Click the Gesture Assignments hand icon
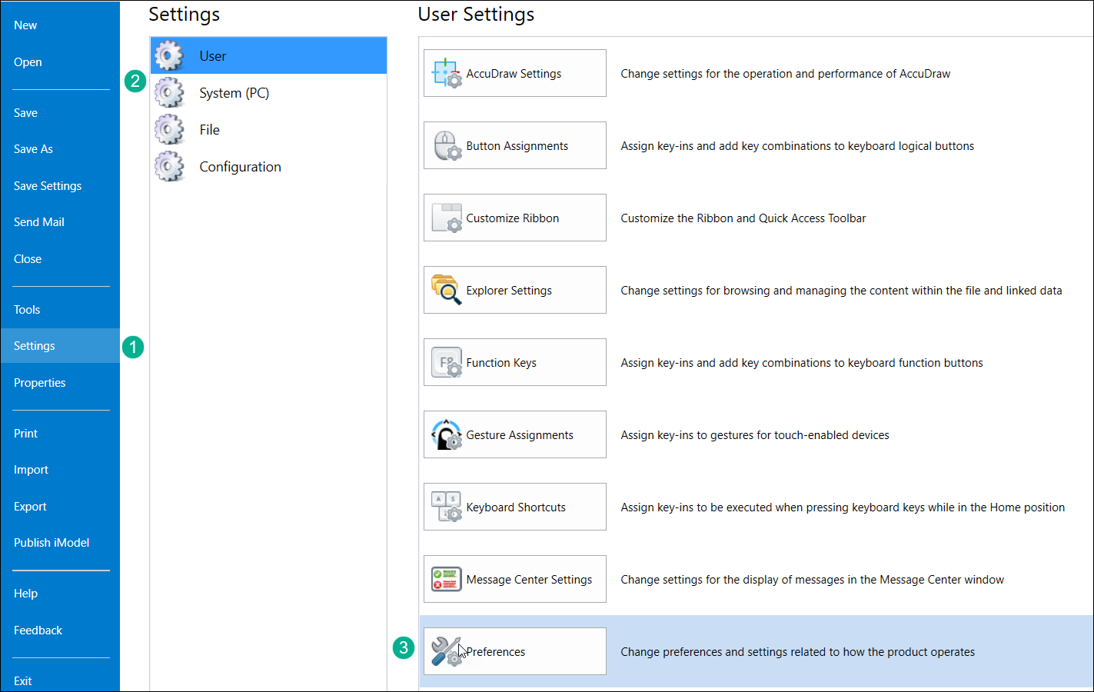 click(x=446, y=434)
